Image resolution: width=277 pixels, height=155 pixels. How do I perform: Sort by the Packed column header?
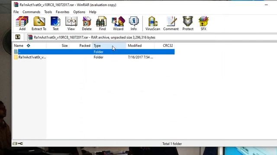click(x=81, y=46)
